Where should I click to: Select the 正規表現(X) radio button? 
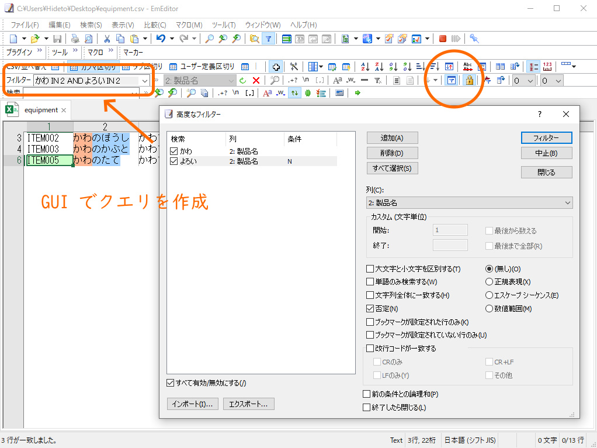coord(489,282)
